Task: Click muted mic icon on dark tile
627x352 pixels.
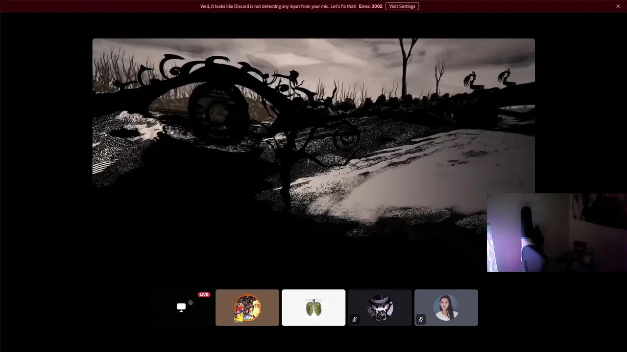Action: coord(355,319)
